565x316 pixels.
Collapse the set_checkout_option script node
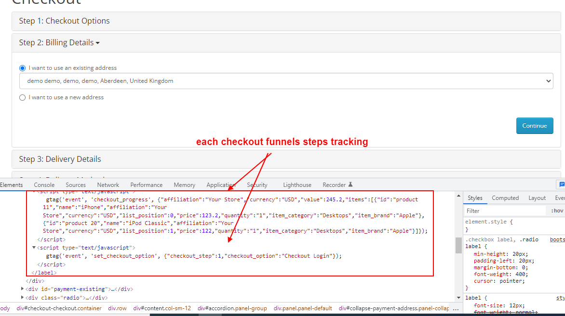click(x=34, y=248)
